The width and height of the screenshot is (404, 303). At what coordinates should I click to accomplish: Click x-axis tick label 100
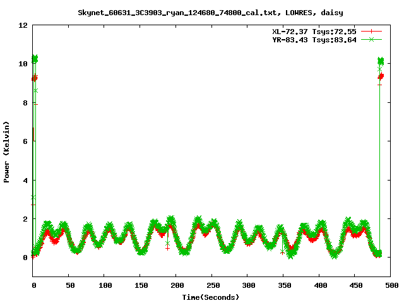105,285
